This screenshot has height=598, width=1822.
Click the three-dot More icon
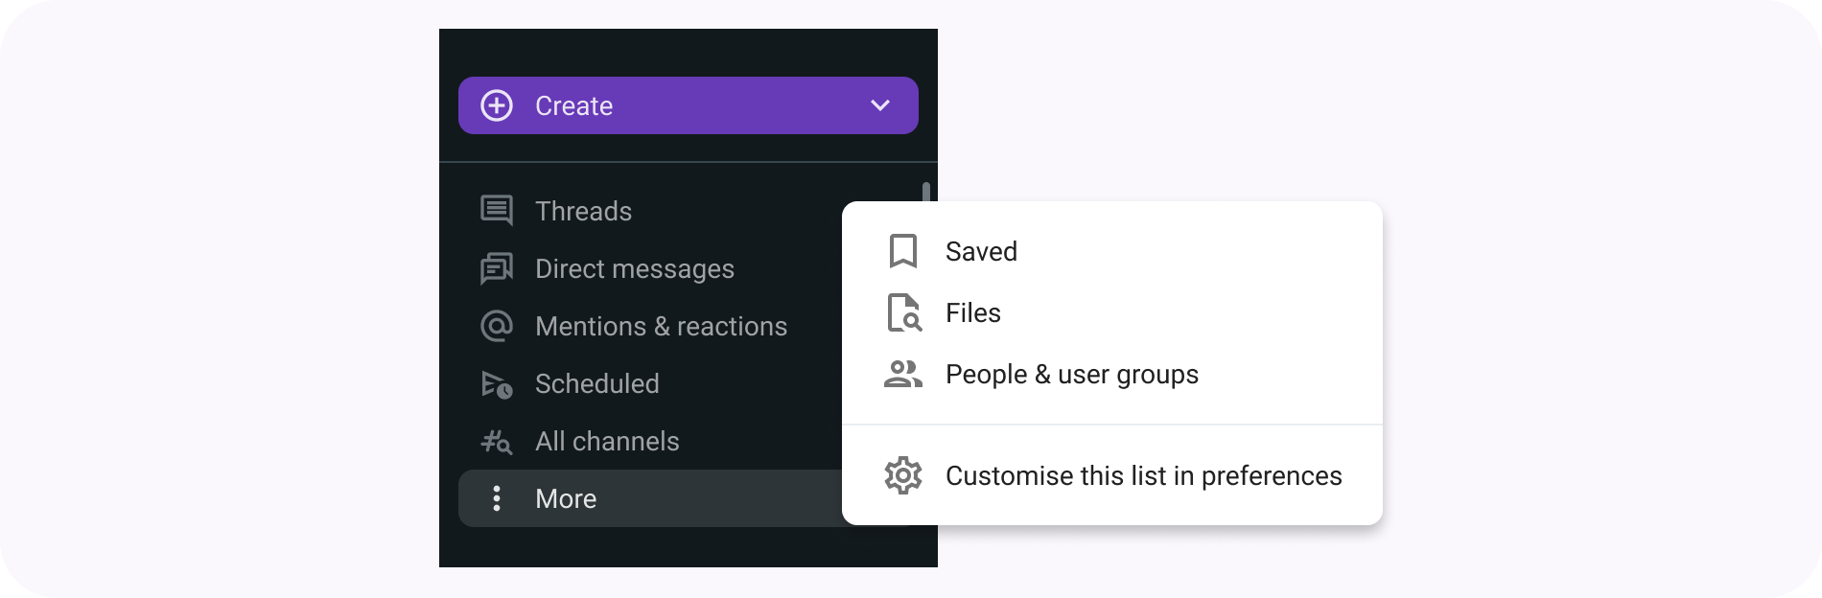(497, 498)
